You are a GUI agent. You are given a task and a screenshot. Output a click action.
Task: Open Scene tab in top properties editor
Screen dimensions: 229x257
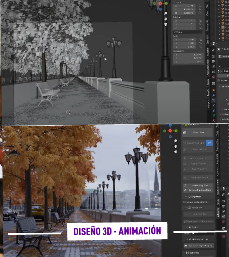[213, 71]
